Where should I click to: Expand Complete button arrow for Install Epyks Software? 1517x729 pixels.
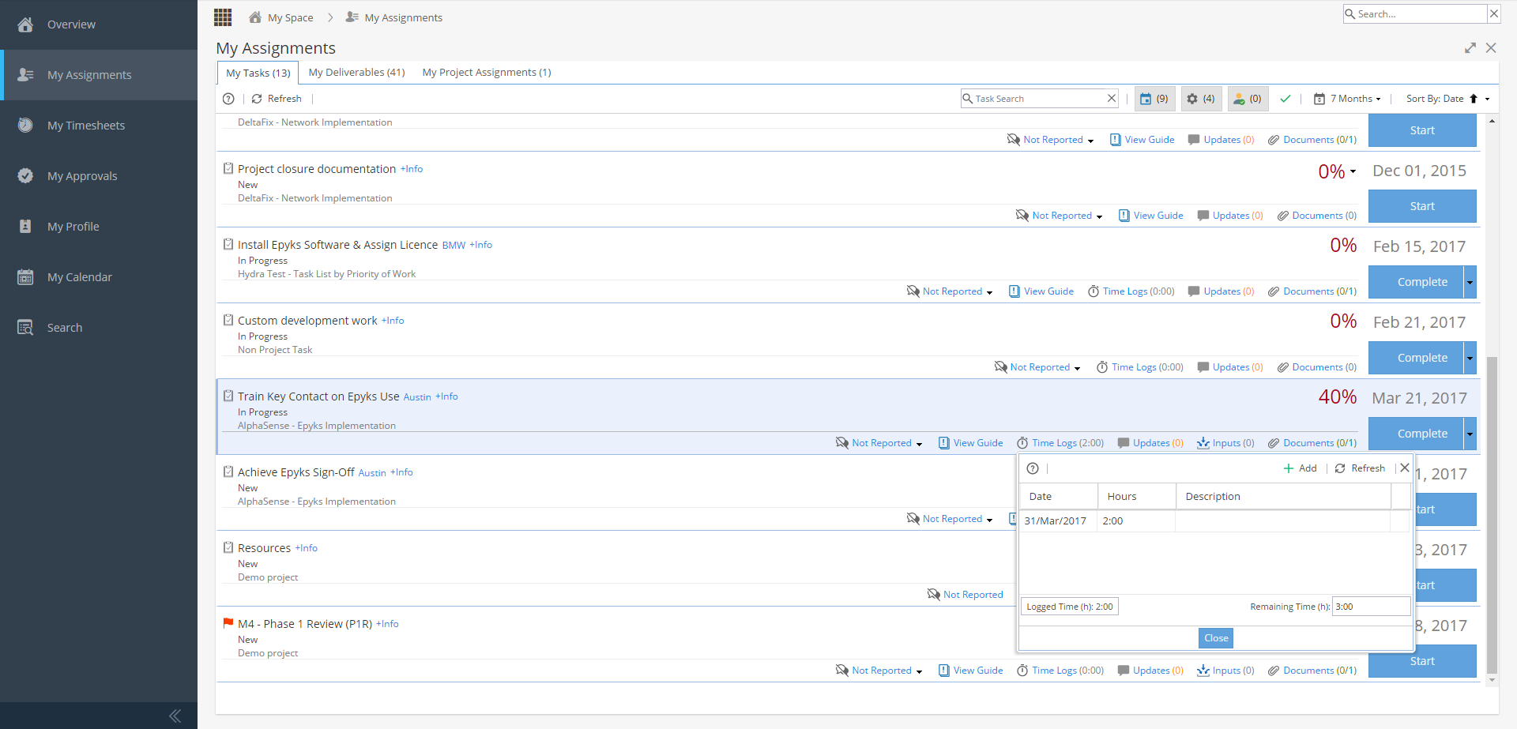1470,282
